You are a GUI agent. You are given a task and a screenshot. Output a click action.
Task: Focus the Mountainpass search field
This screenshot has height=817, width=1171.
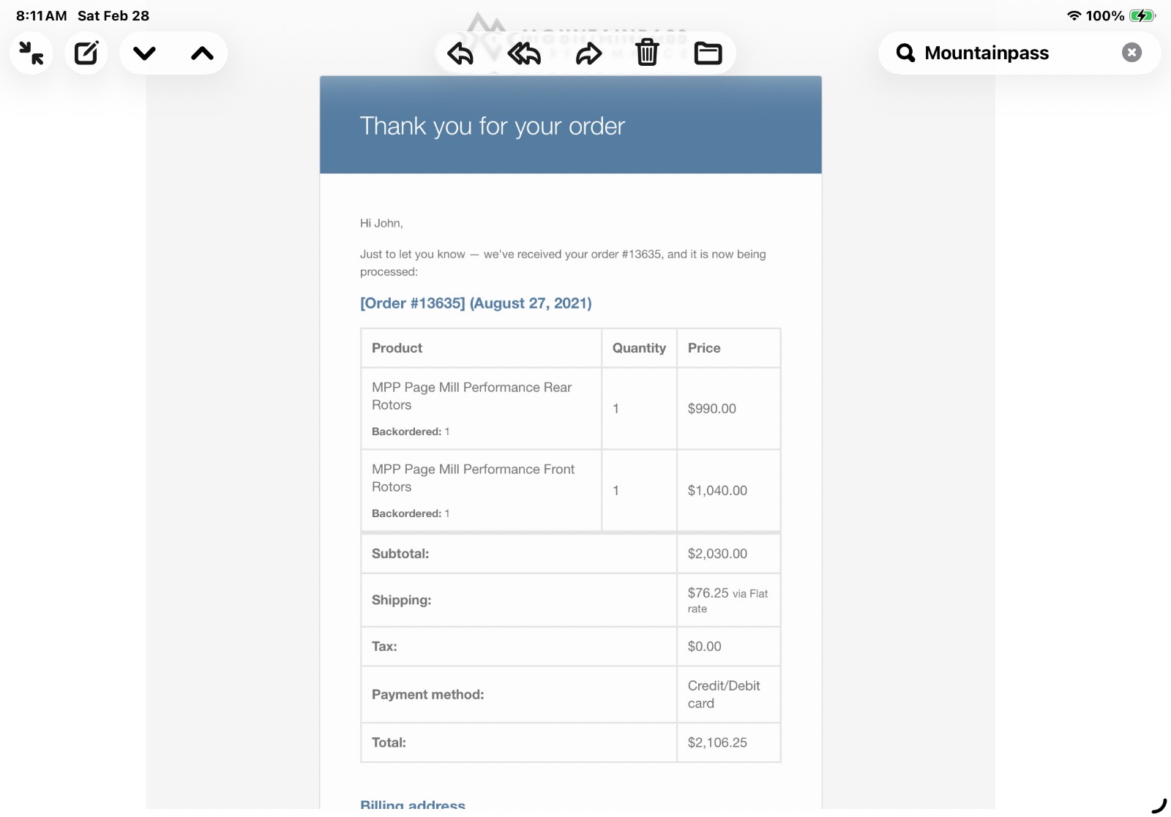[x=1010, y=53]
